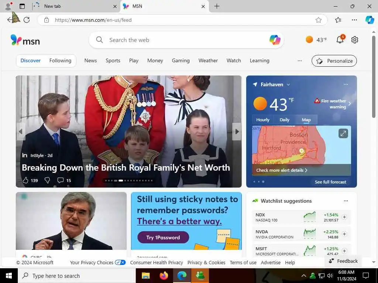378x283 pixels.
Task: Open the Learning category
Action: 260,61
